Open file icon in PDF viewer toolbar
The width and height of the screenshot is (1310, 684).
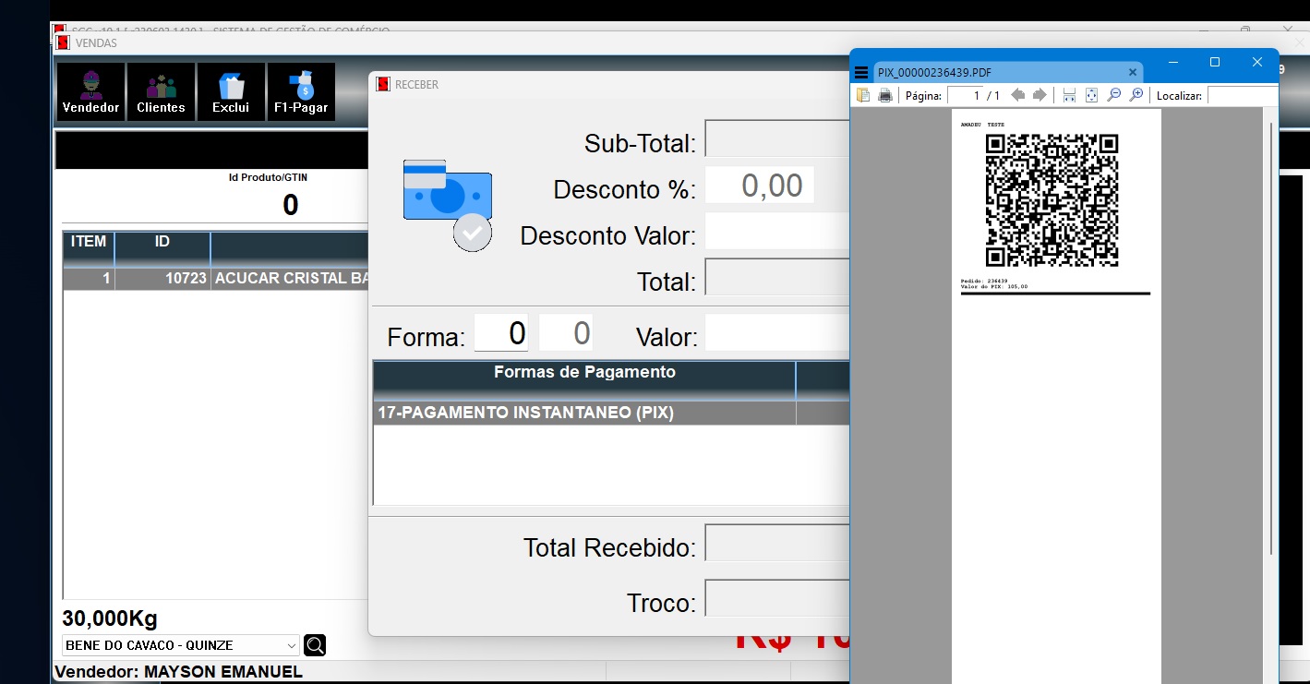coord(863,95)
